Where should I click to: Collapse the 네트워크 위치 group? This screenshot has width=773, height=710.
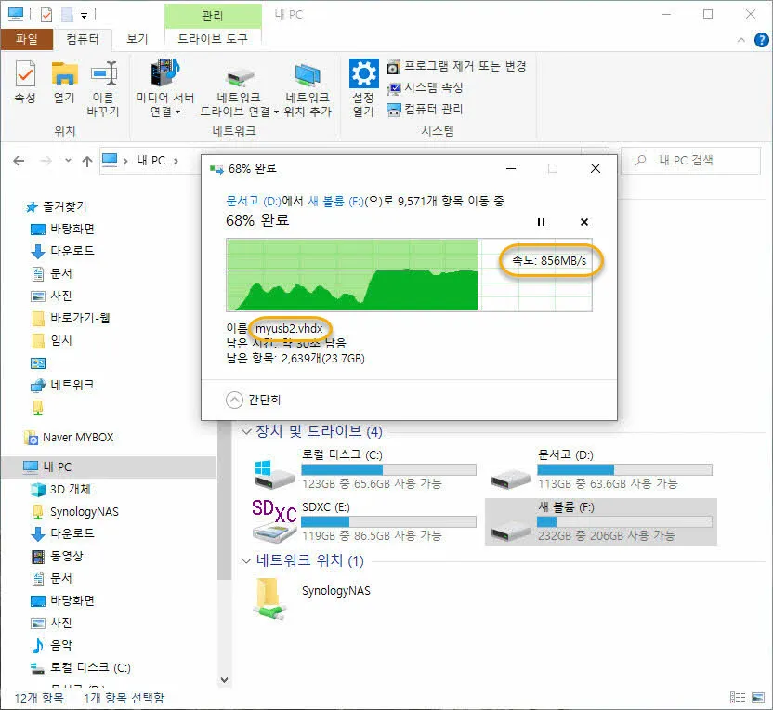coord(246,560)
